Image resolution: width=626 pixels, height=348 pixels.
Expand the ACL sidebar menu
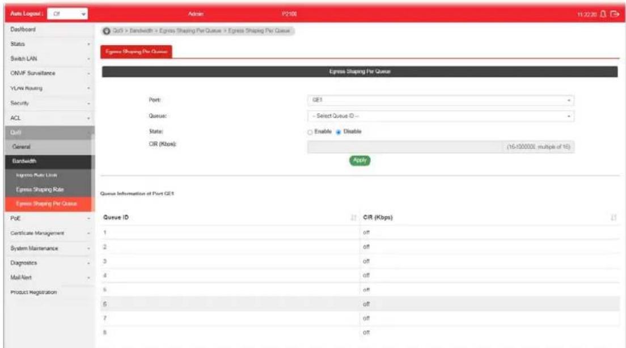49,118
